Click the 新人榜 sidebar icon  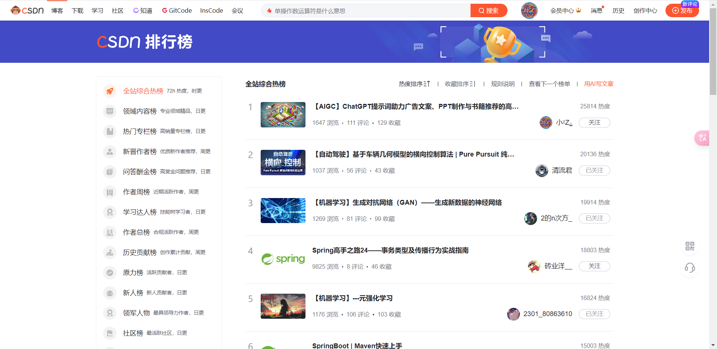110,293
